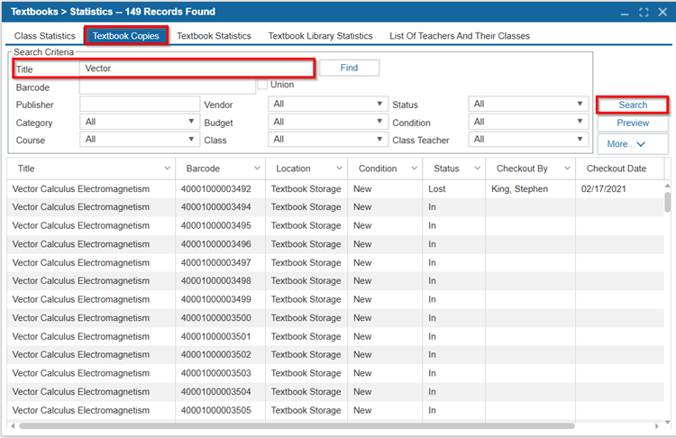Image resolution: width=676 pixels, height=438 pixels.
Task: Click the Title search field containing Vector
Action: tap(196, 68)
